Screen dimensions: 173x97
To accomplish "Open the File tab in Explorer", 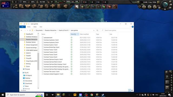I will coord(22,27).
